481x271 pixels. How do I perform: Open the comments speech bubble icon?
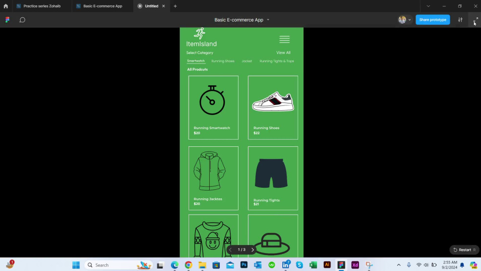point(23,20)
